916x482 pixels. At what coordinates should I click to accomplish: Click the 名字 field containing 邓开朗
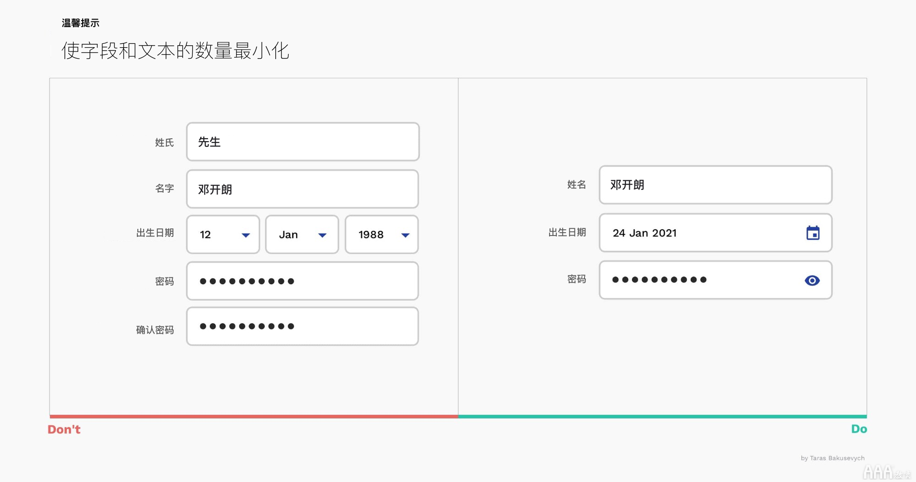[302, 189]
